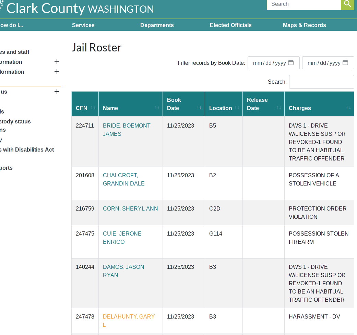Expand the third sidebar plus sign below the orange line
This screenshot has height=335, width=357.
pyautogui.click(x=57, y=92)
